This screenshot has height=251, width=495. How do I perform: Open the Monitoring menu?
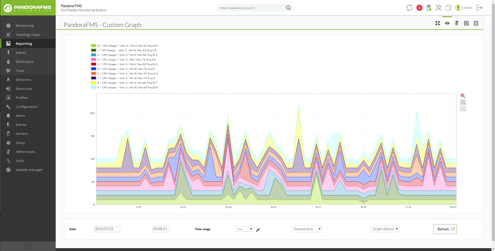tap(28, 25)
